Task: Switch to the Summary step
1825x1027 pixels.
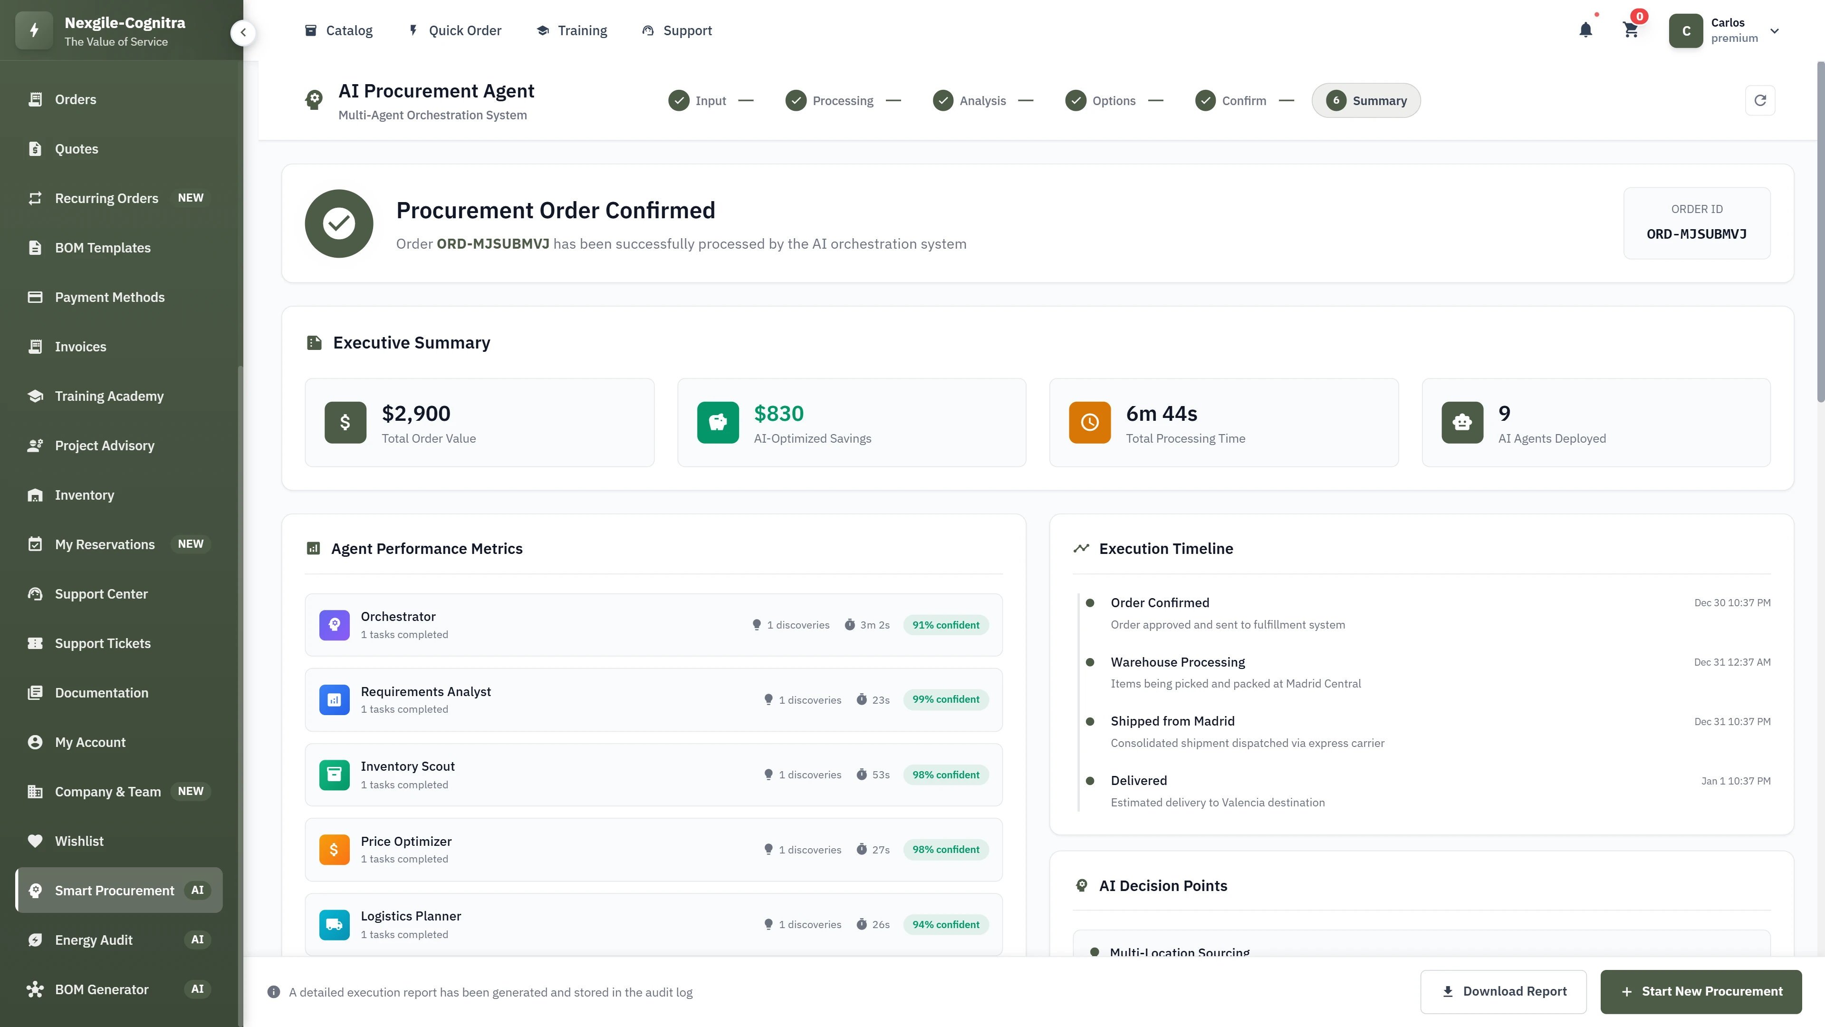Action: pyautogui.click(x=1366, y=100)
